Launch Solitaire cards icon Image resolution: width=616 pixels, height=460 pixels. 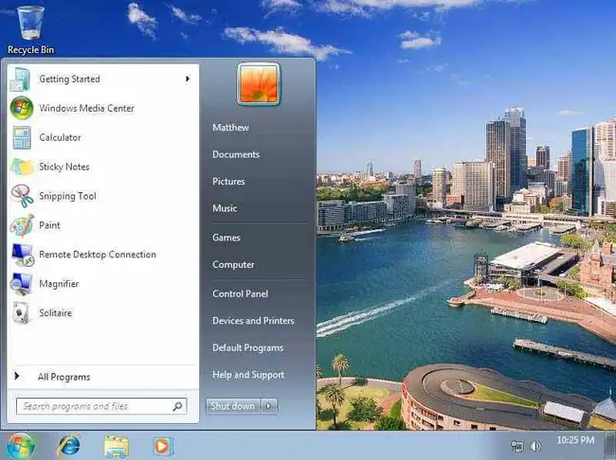(x=21, y=313)
